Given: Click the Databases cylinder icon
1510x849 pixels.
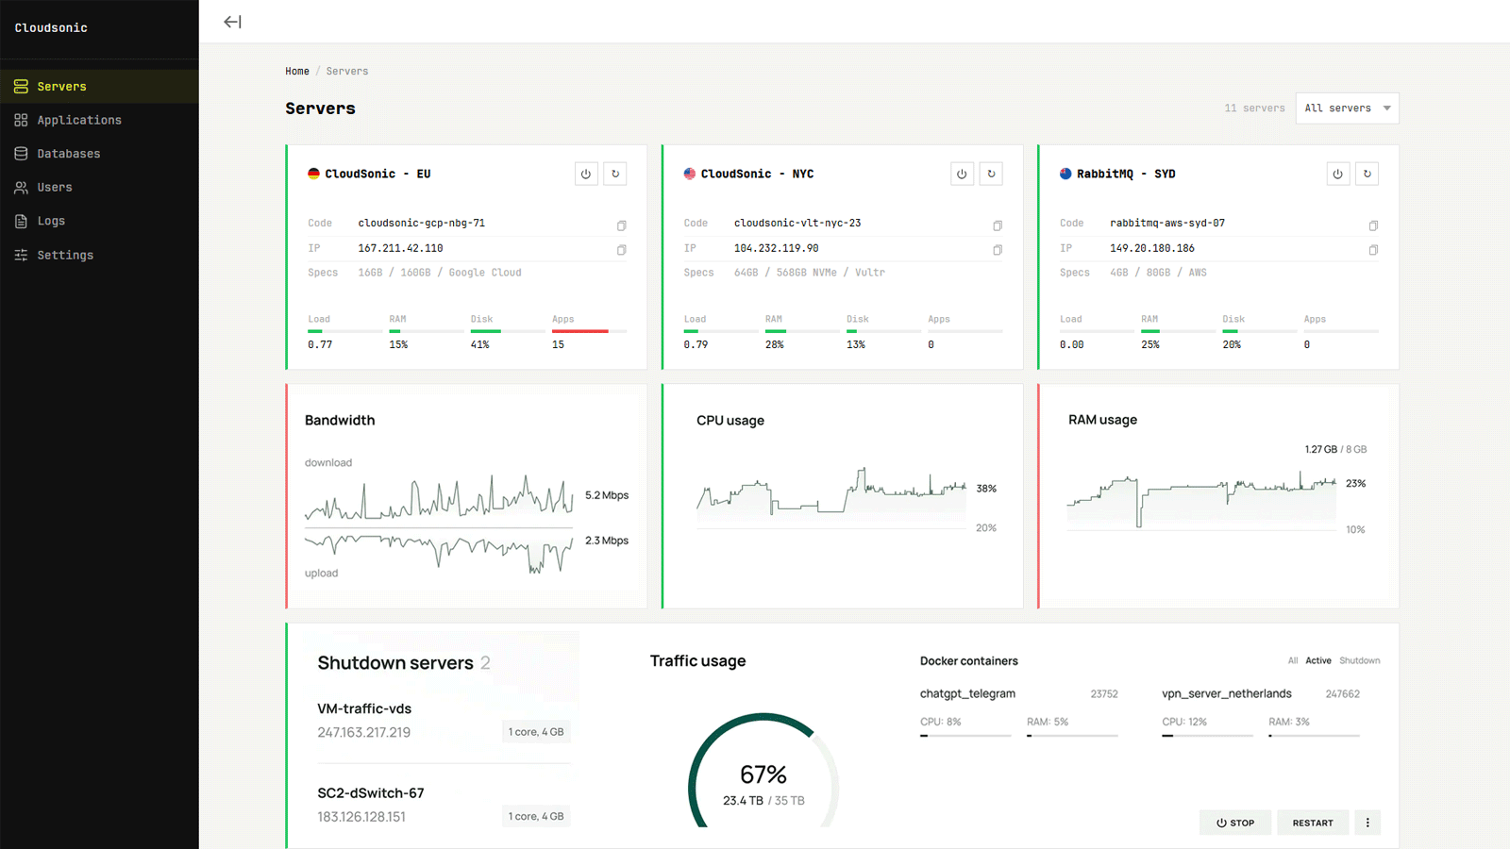Looking at the screenshot, I should click(x=21, y=154).
